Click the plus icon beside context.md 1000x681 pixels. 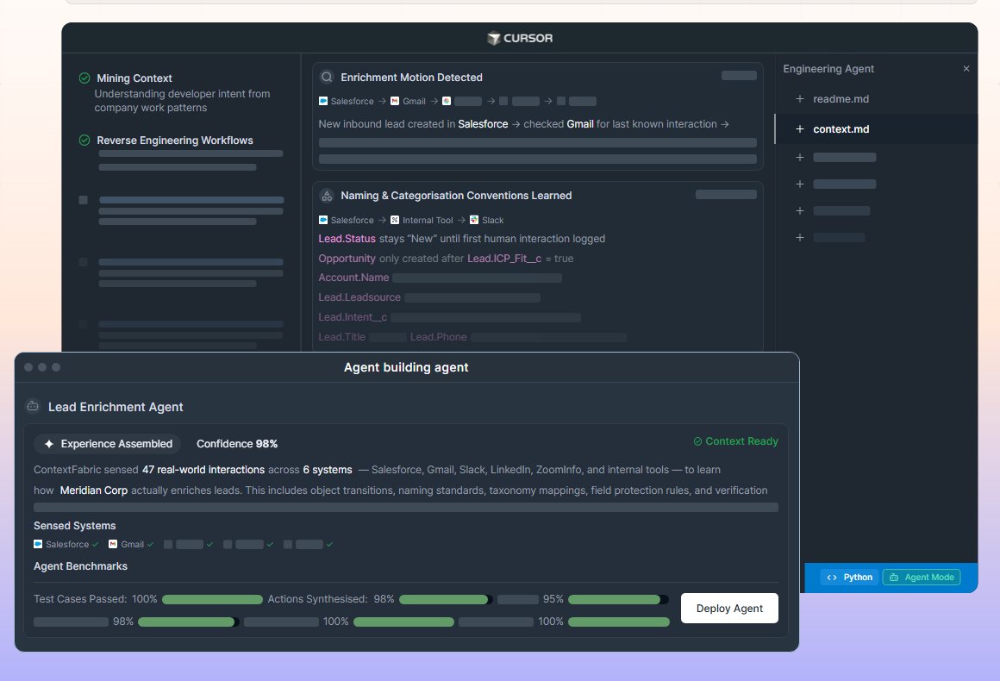(800, 128)
